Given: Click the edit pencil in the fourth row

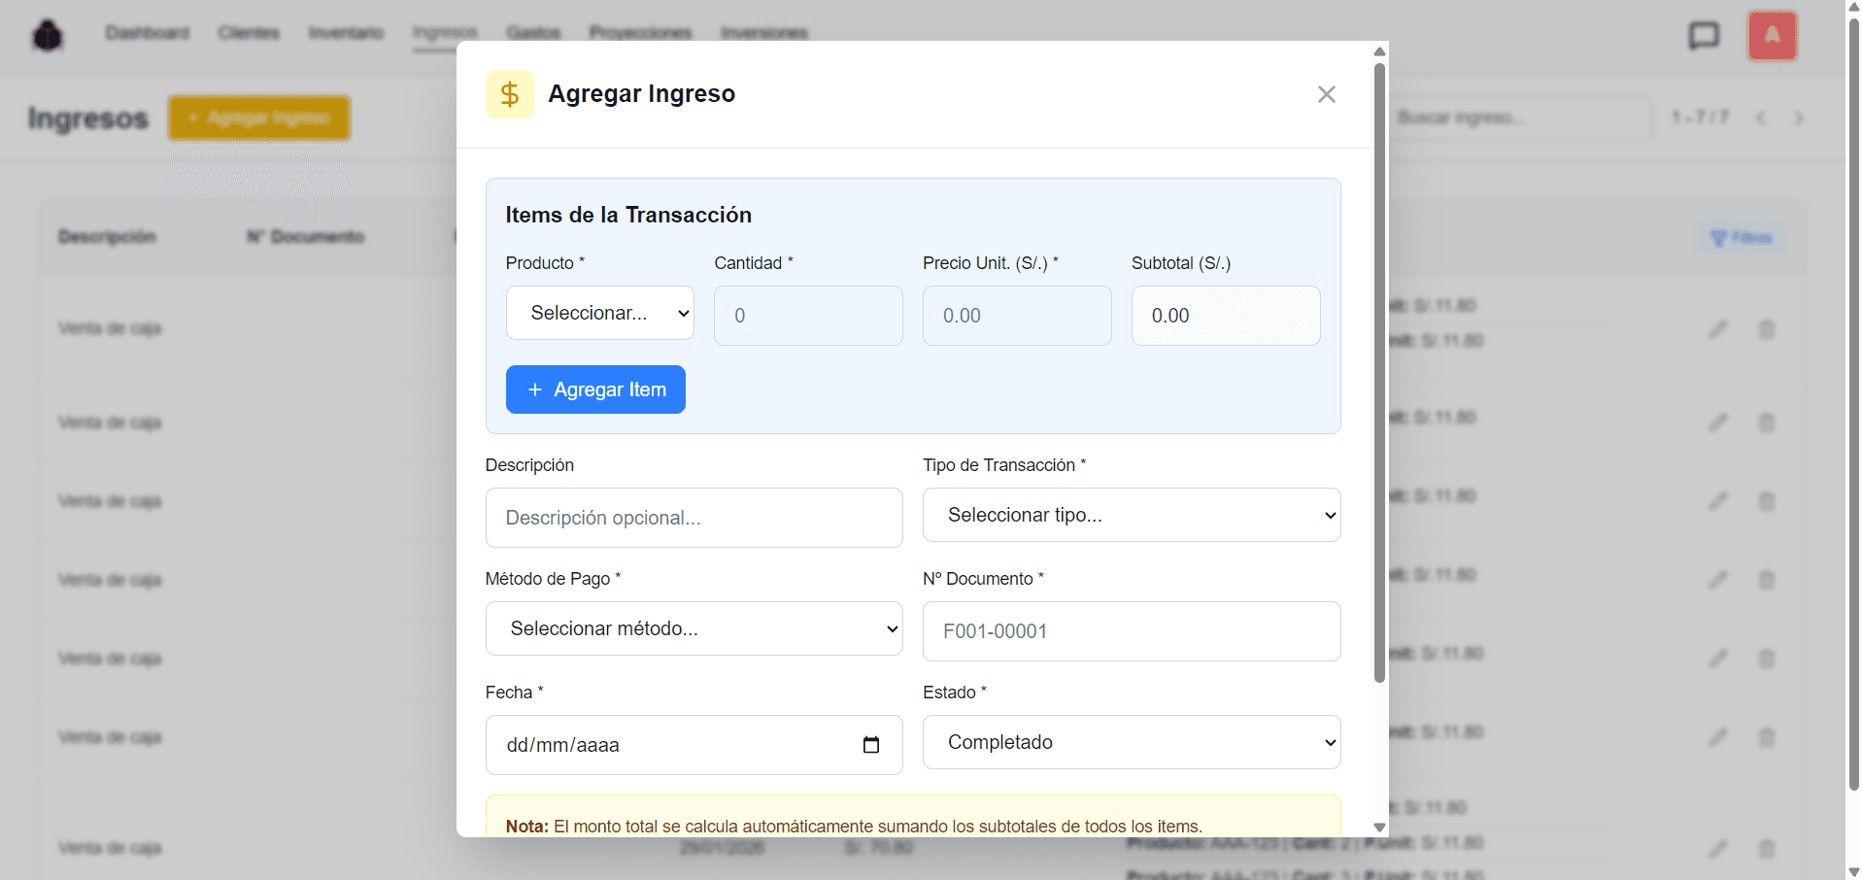Looking at the screenshot, I should click(1718, 580).
